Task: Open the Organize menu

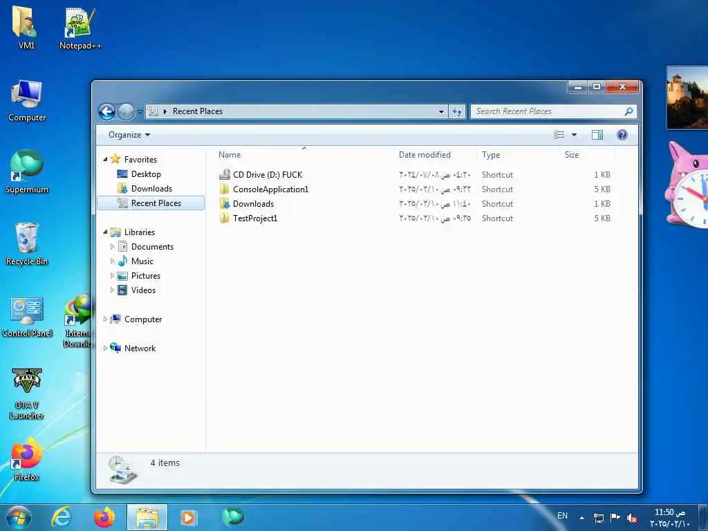Action: tap(129, 135)
